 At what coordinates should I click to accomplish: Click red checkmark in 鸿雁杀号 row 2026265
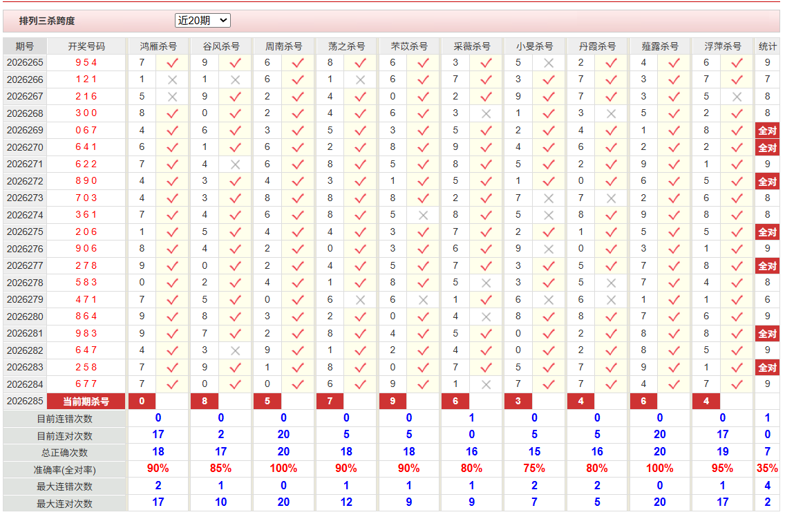[173, 63]
